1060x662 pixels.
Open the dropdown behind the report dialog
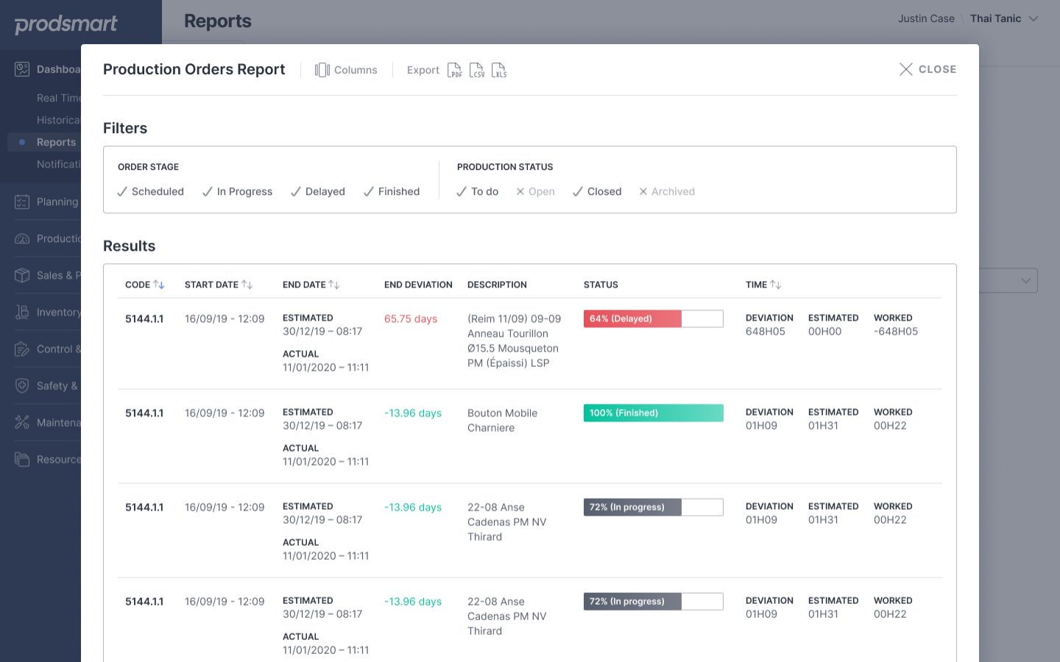(x=1008, y=280)
